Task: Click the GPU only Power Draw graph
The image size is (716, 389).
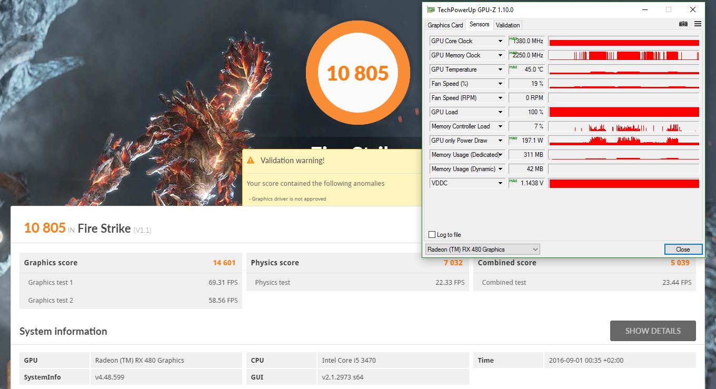Action: 624,141
